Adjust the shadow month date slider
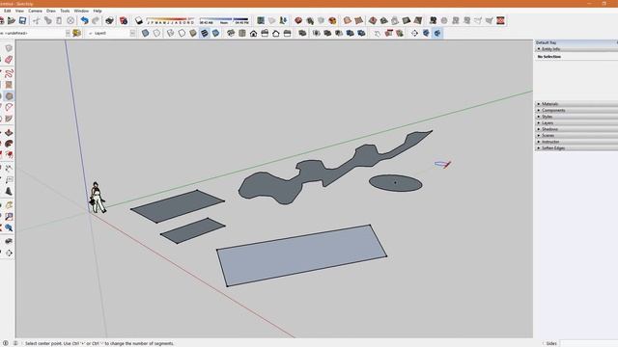This screenshot has width=618, height=347. 170,20
